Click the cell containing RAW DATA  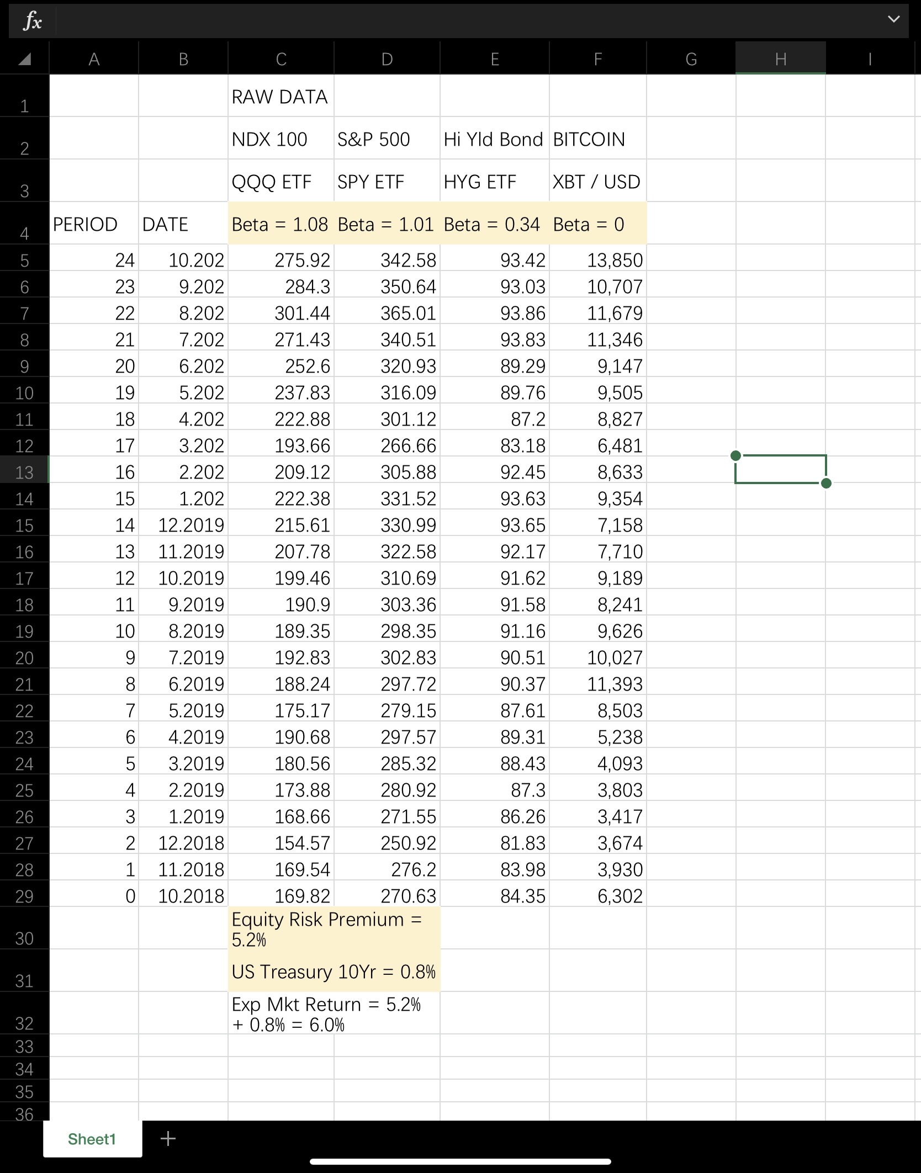pyautogui.click(x=280, y=97)
